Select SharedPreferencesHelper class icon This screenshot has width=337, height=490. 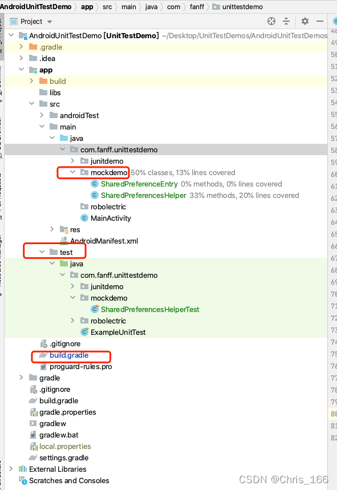[x=95, y=195]
